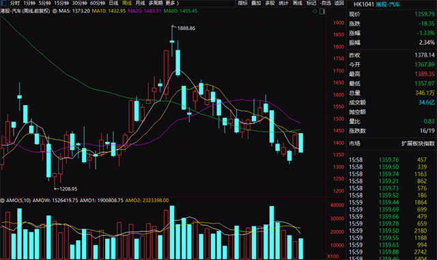Open 港股-汽车 周线前复权 adjustment dropdown
This screenshot has height=260, width=437.
coord(25,11)
